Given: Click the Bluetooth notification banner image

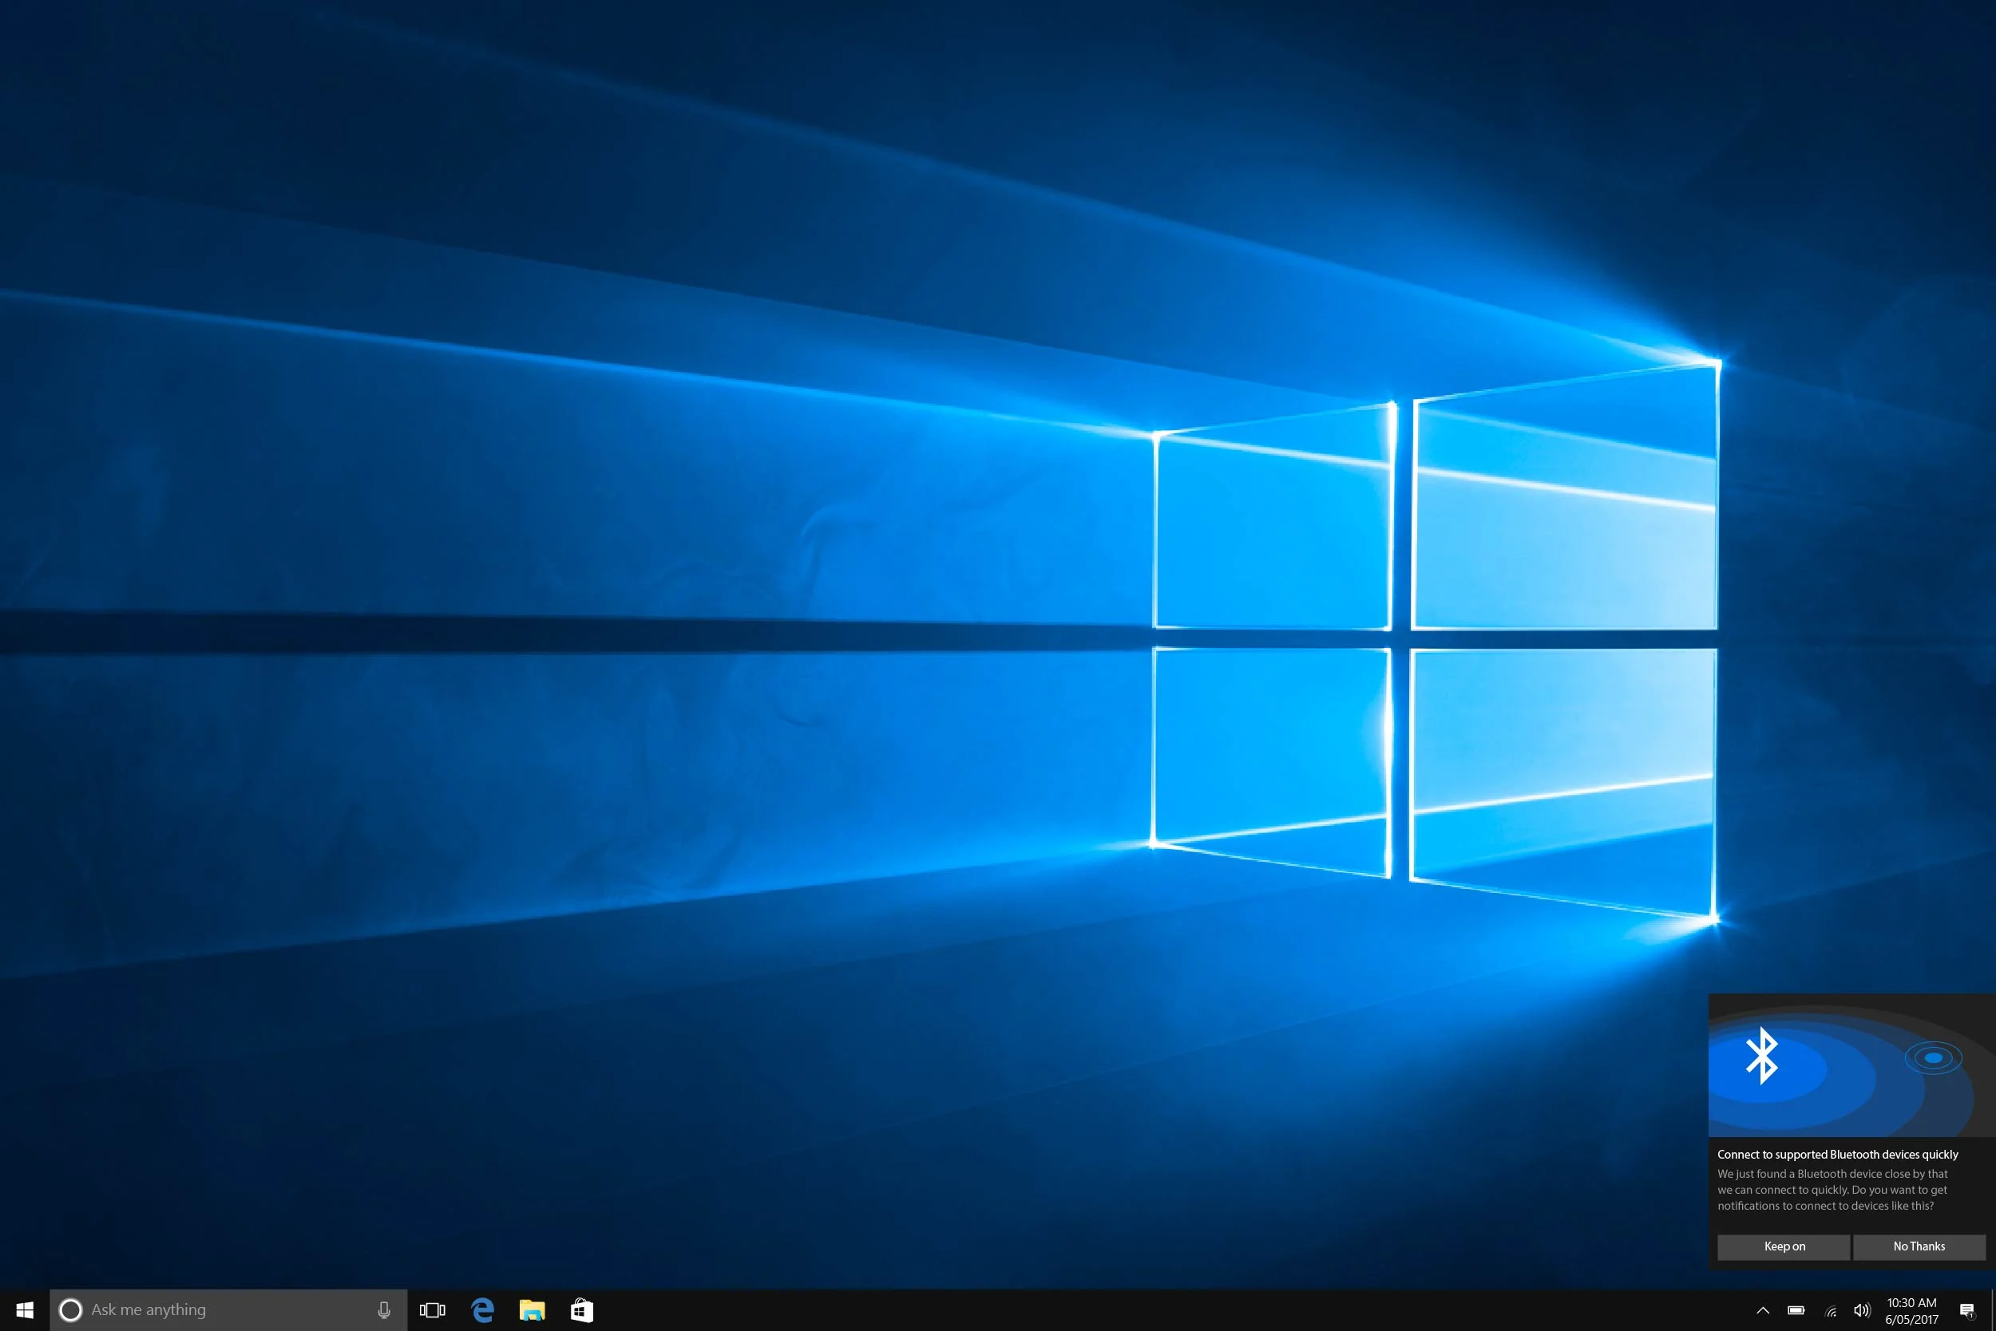Looking at the screenshot, I should coord(1851,1065).
